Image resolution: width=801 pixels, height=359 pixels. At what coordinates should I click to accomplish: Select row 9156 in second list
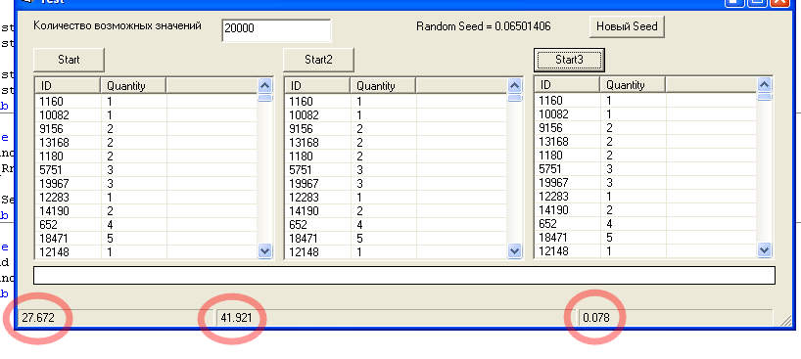click(x=396, y=129)
